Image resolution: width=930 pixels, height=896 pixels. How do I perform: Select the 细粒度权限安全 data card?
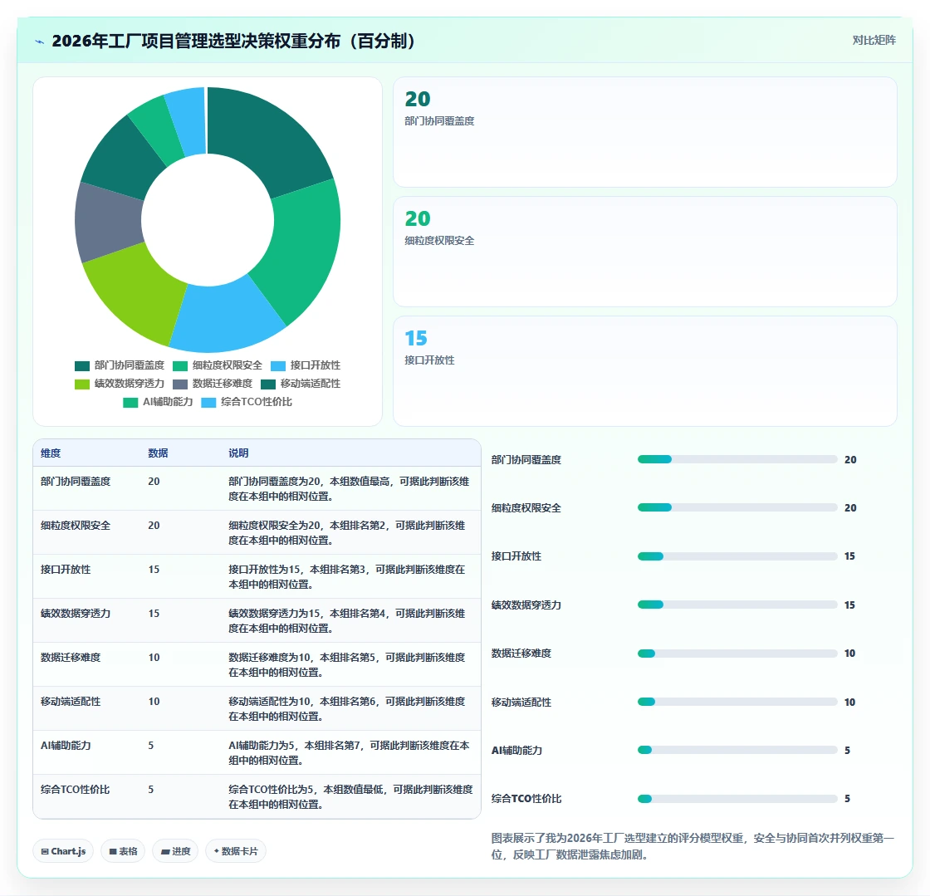[644, 252]
